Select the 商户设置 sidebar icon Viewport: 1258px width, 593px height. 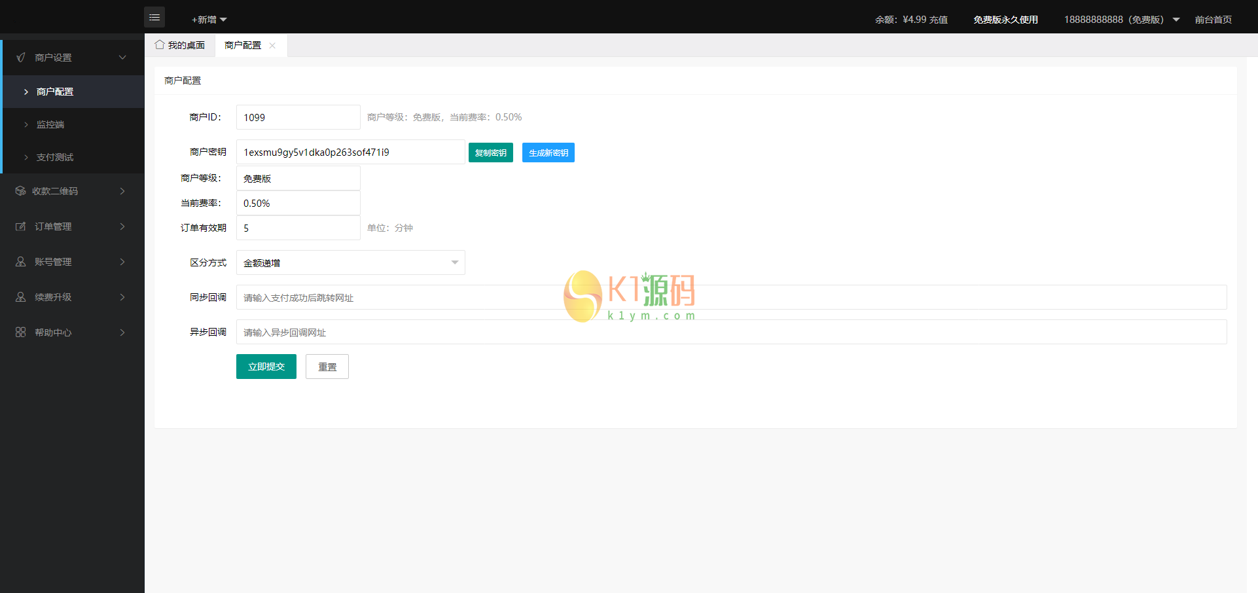pos(20,57)
